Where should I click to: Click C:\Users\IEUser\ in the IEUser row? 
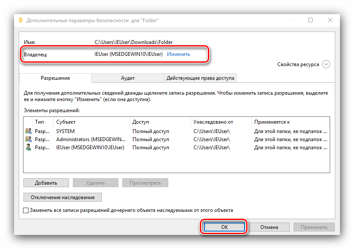pyautogui.click(x=212, y=148)
